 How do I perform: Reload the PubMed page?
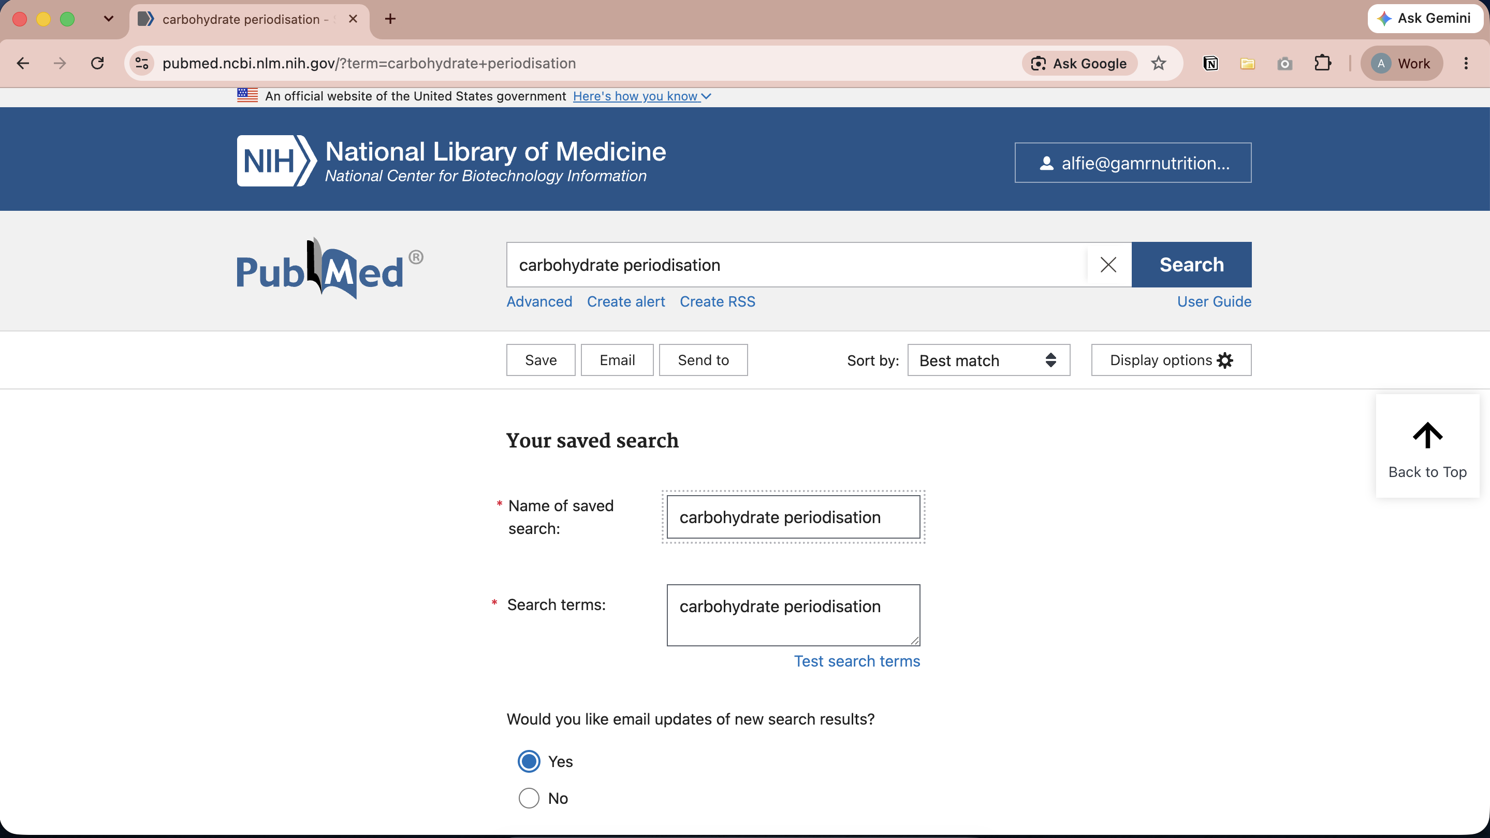(97, 63)
